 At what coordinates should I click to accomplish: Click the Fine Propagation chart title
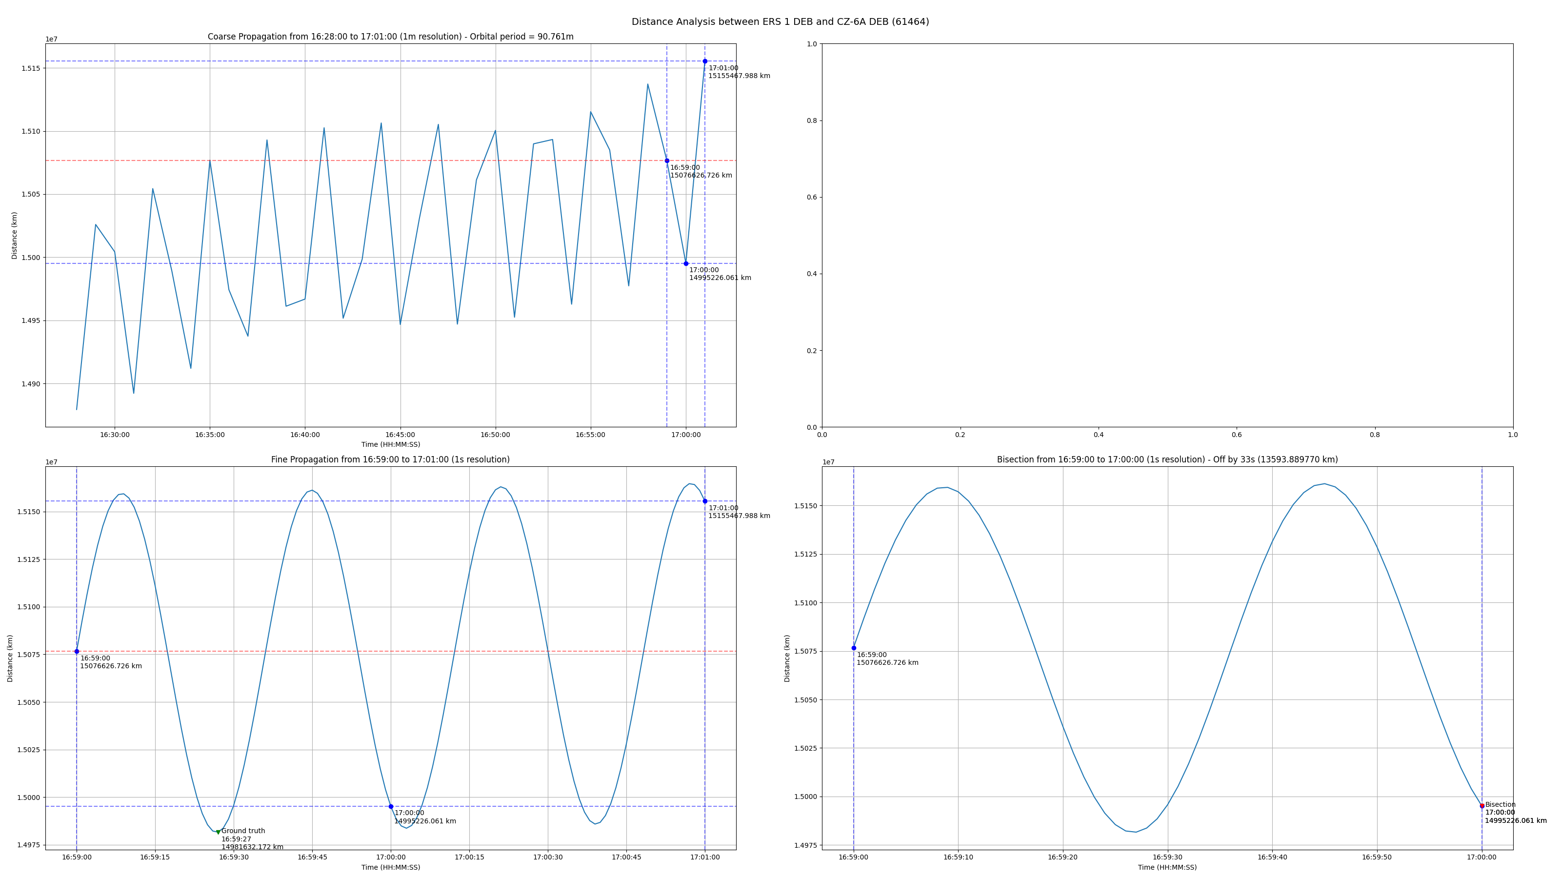tap(390, 460)
